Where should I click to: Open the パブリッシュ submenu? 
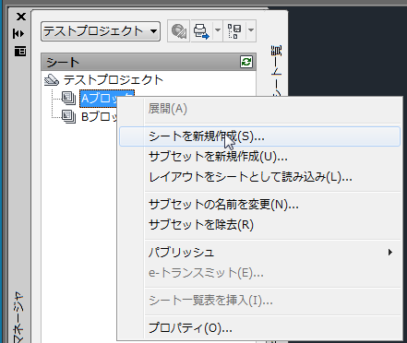click(x=259, y=252)
